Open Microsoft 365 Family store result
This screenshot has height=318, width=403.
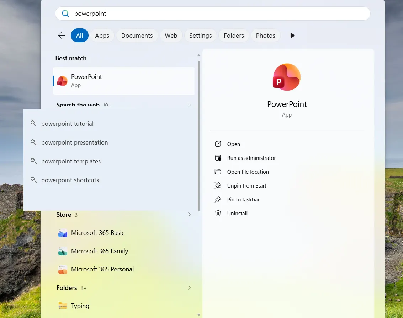[124, 251]
